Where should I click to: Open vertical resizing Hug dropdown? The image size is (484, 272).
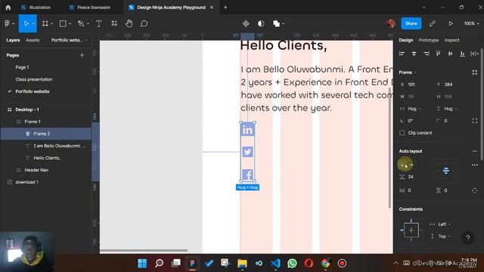pyautogui.click(x=451, y=109)
